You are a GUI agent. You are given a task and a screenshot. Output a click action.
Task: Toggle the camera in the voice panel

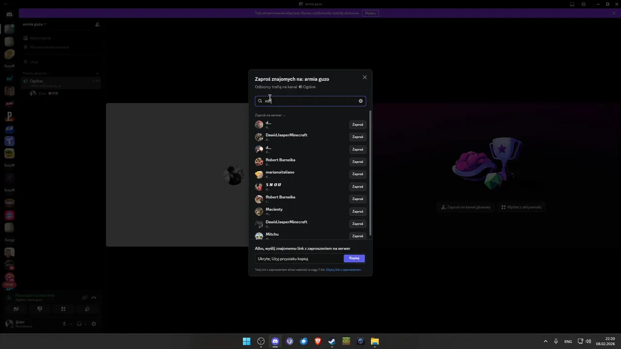tap(16, 309)
